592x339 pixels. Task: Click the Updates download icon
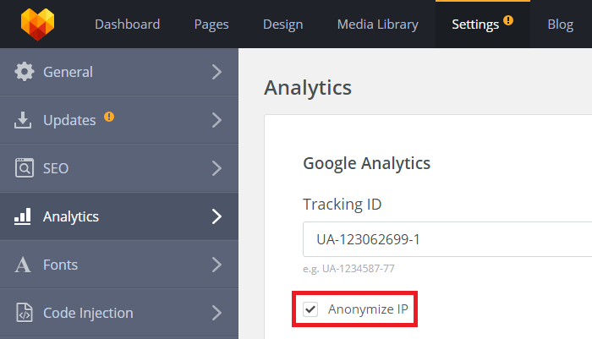click(23, 120)
